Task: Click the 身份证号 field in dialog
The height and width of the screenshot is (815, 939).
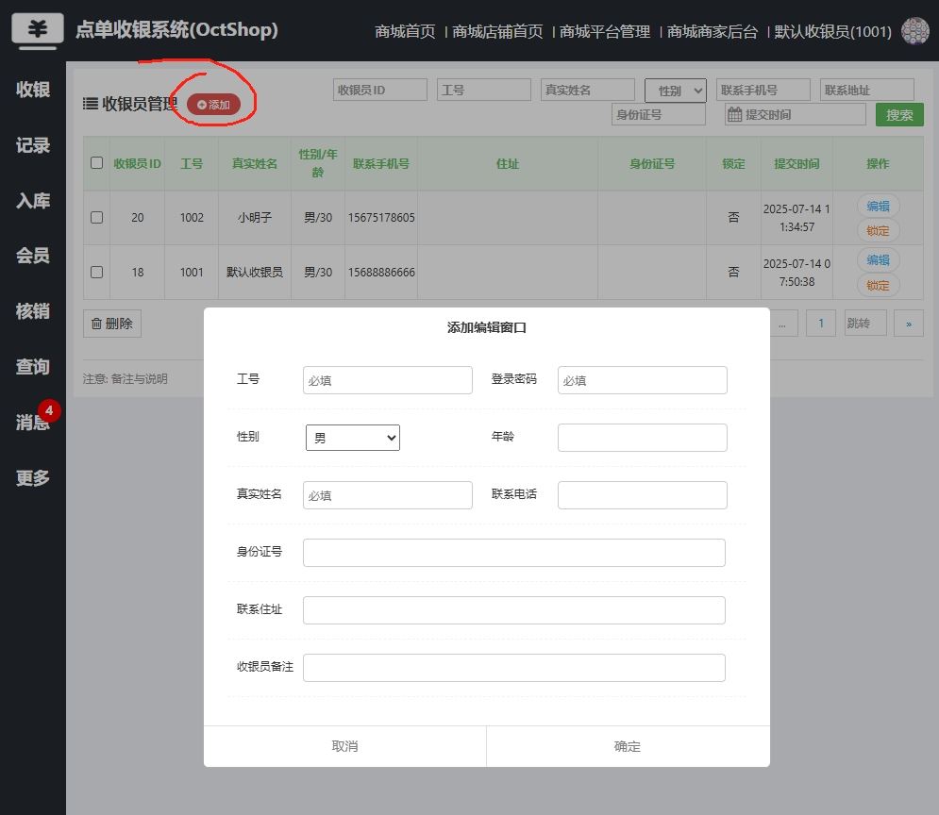Action: click(x=513, y=553)
